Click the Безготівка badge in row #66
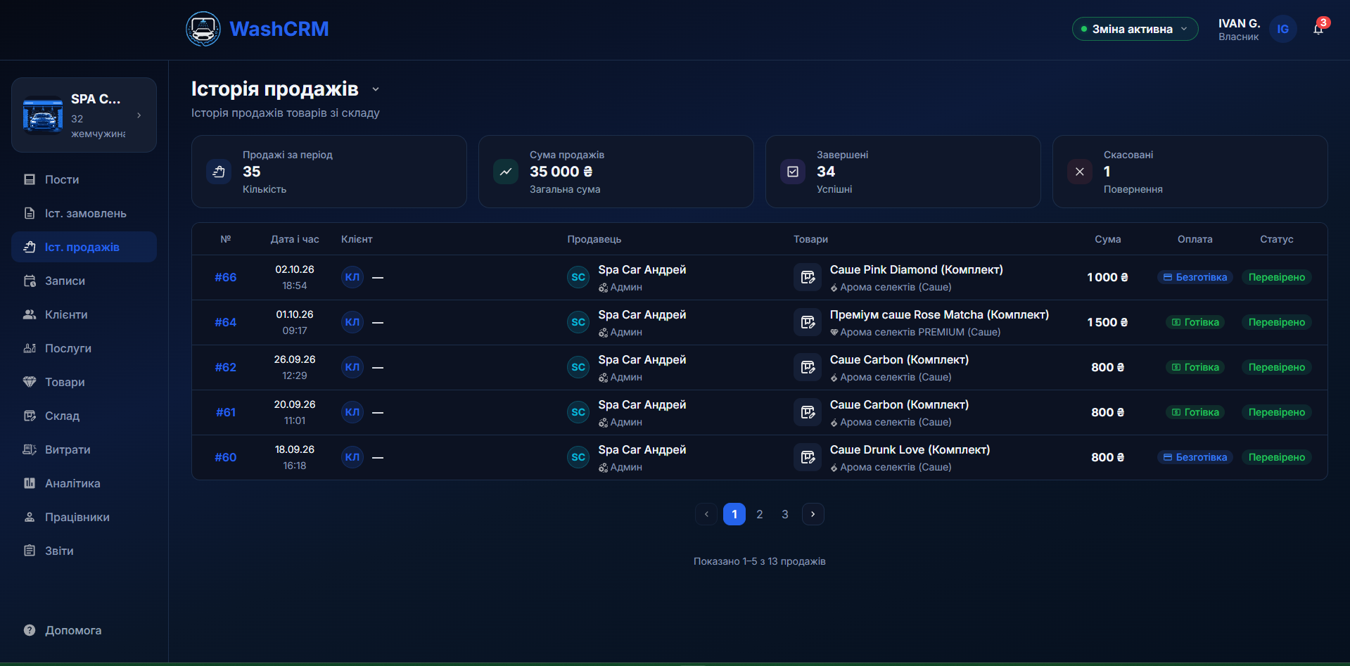 tap(1195, 277)
